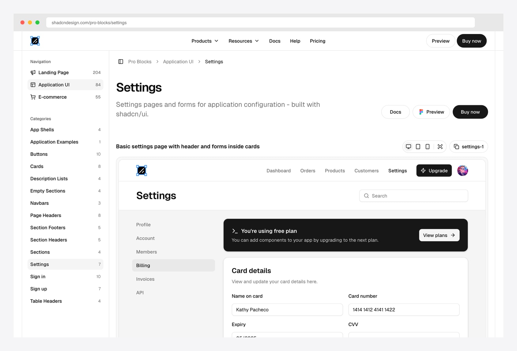
Task: Switch to tablet viewport preview icon
Action: [418, 147]
